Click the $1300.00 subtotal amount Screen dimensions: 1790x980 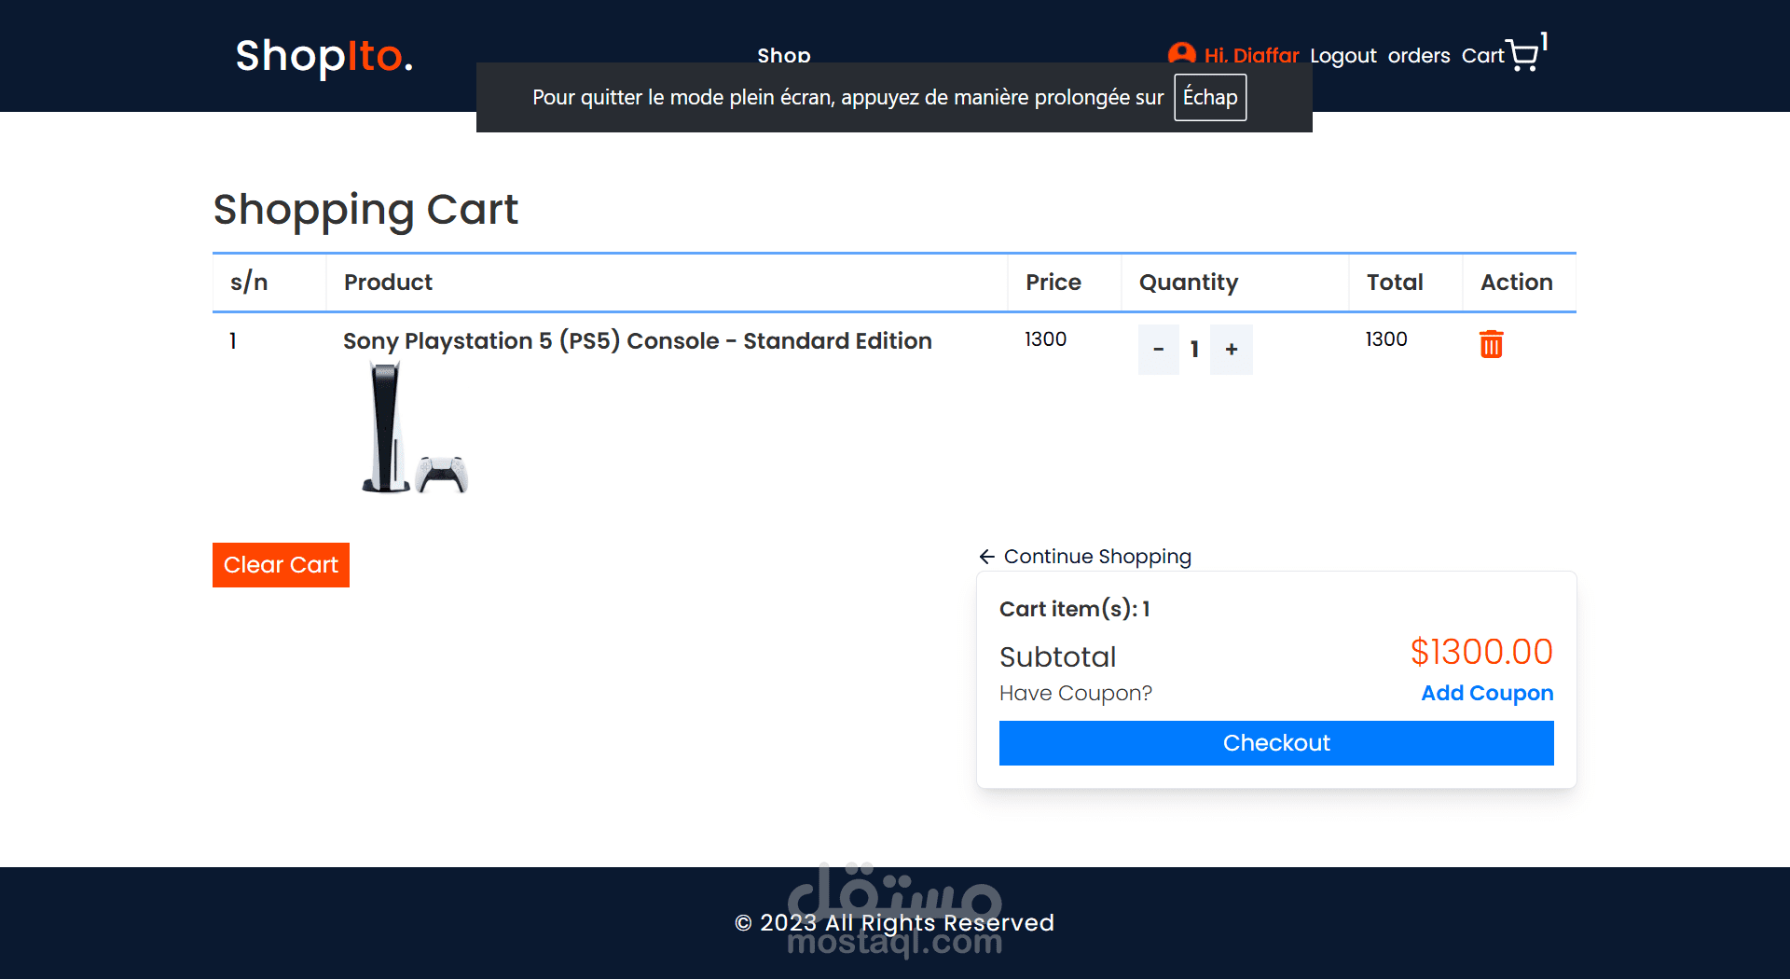pyautogui.click(x=1481, y=652)
